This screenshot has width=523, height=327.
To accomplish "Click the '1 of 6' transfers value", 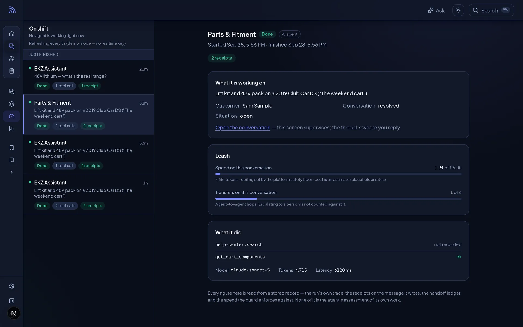I will point(456,192).
